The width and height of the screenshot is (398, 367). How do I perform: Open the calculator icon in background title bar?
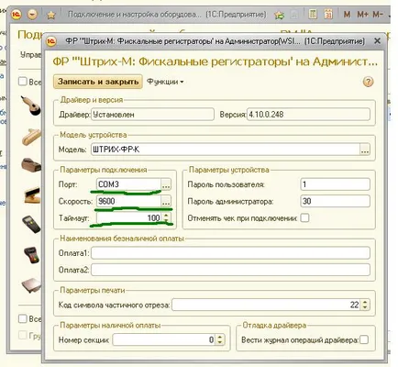(313, 14)
